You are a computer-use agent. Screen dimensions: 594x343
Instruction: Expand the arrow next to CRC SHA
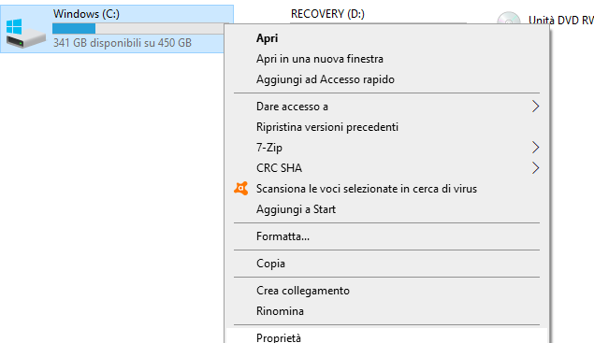pyautogui.click(x=535, y=167)
